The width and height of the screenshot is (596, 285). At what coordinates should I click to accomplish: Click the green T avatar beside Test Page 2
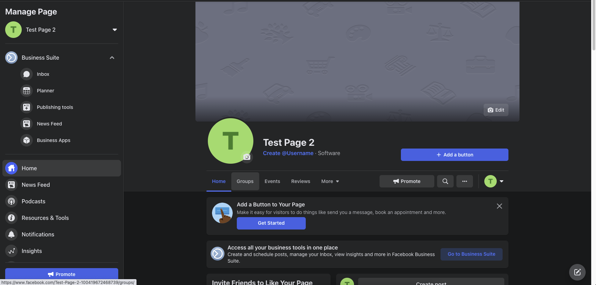coord(13,30)
